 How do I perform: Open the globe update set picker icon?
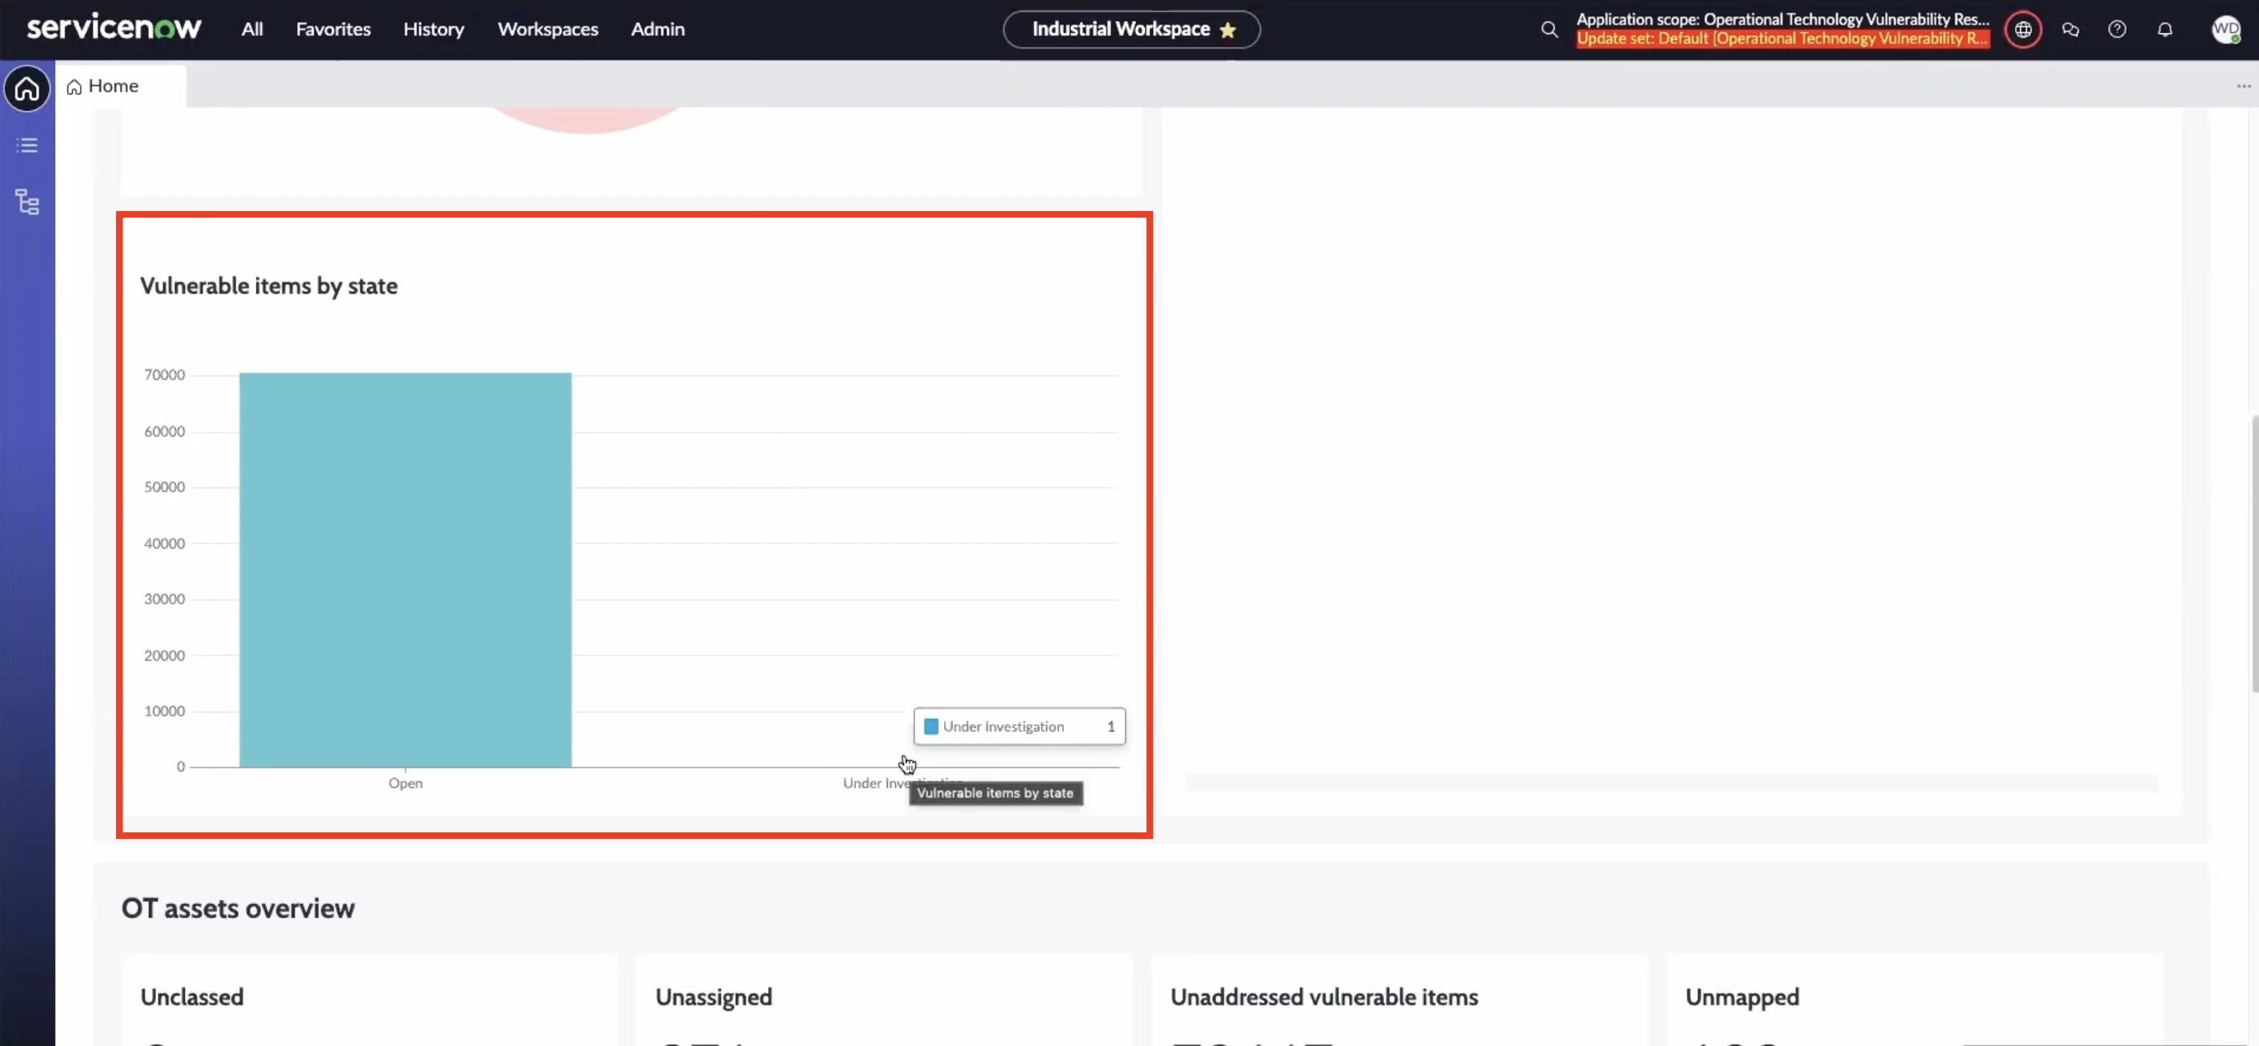[2023, 29]
